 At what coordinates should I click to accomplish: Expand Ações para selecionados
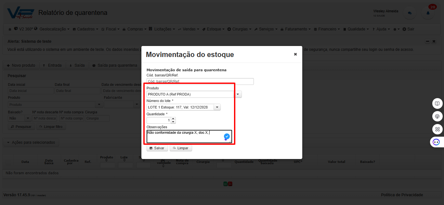[31, 142]
